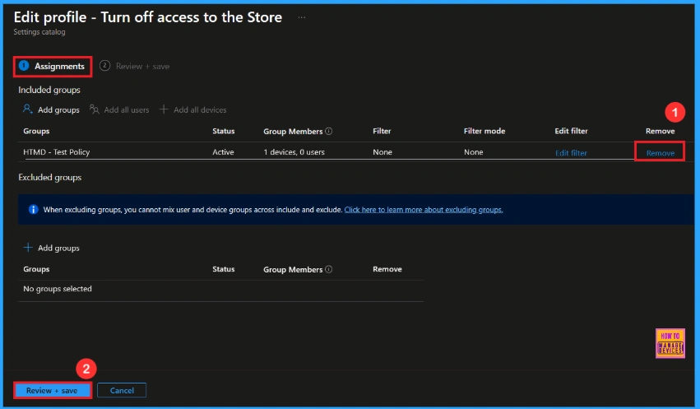Open Edit filter for HTMD - Test Policy

571,153
